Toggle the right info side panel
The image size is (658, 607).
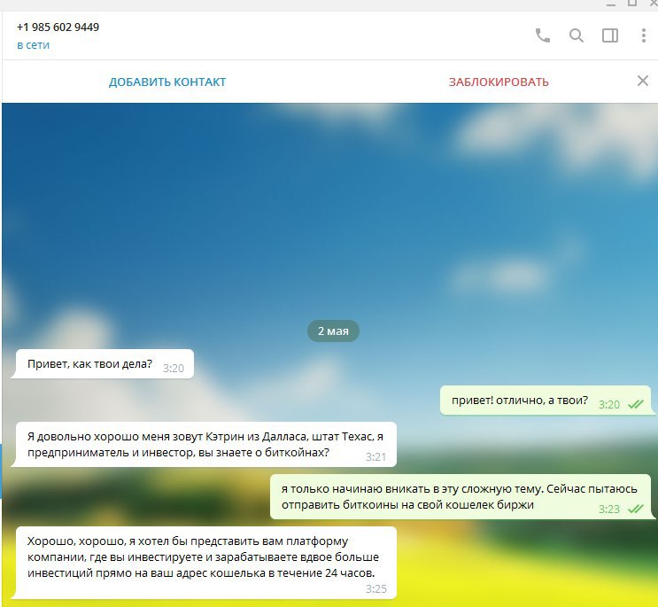click(610, 35)
